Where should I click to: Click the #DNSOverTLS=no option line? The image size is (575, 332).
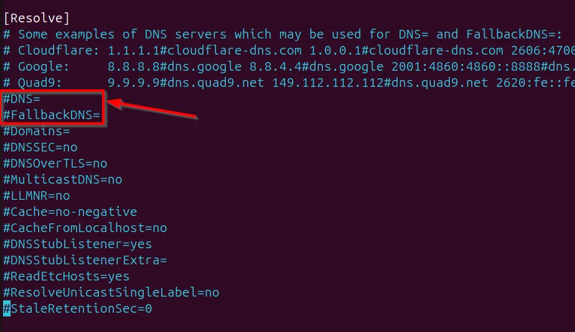point(55,163)
